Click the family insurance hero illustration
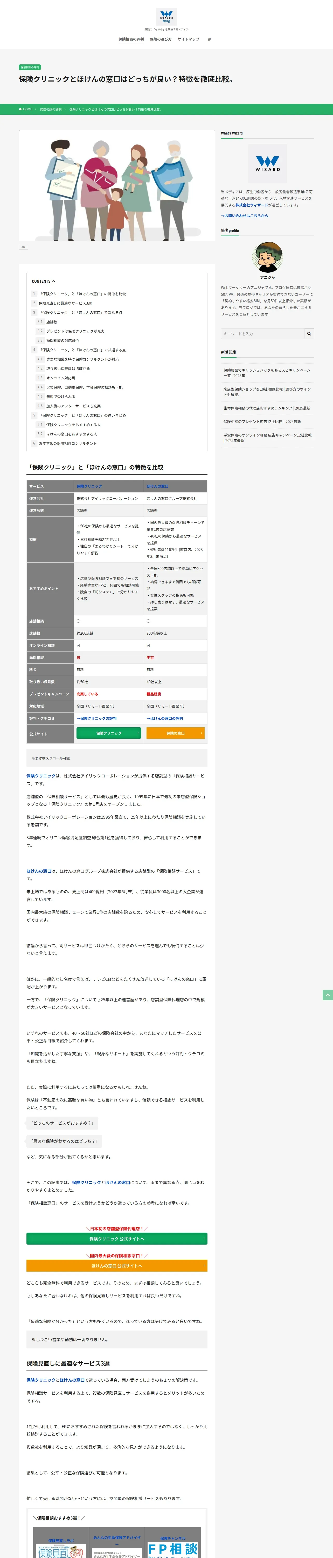This screenshot has width=333, height=1558. pyautogui.click(x=117, y=186)
